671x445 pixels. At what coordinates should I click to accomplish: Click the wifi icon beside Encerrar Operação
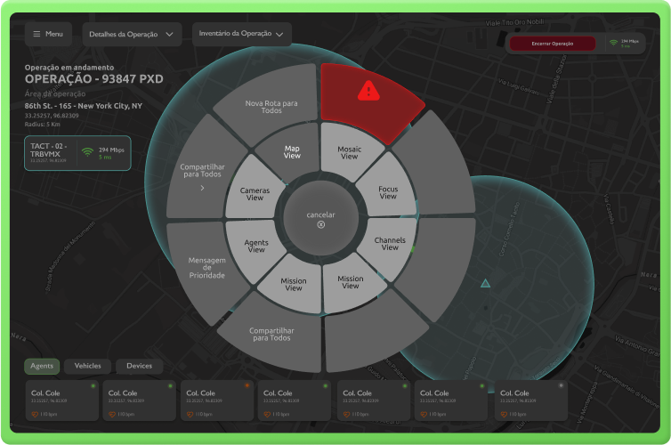coord(614,43)
